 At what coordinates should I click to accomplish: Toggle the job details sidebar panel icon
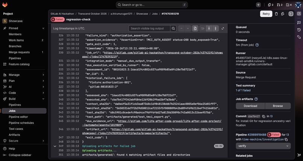tap(291, 14)
